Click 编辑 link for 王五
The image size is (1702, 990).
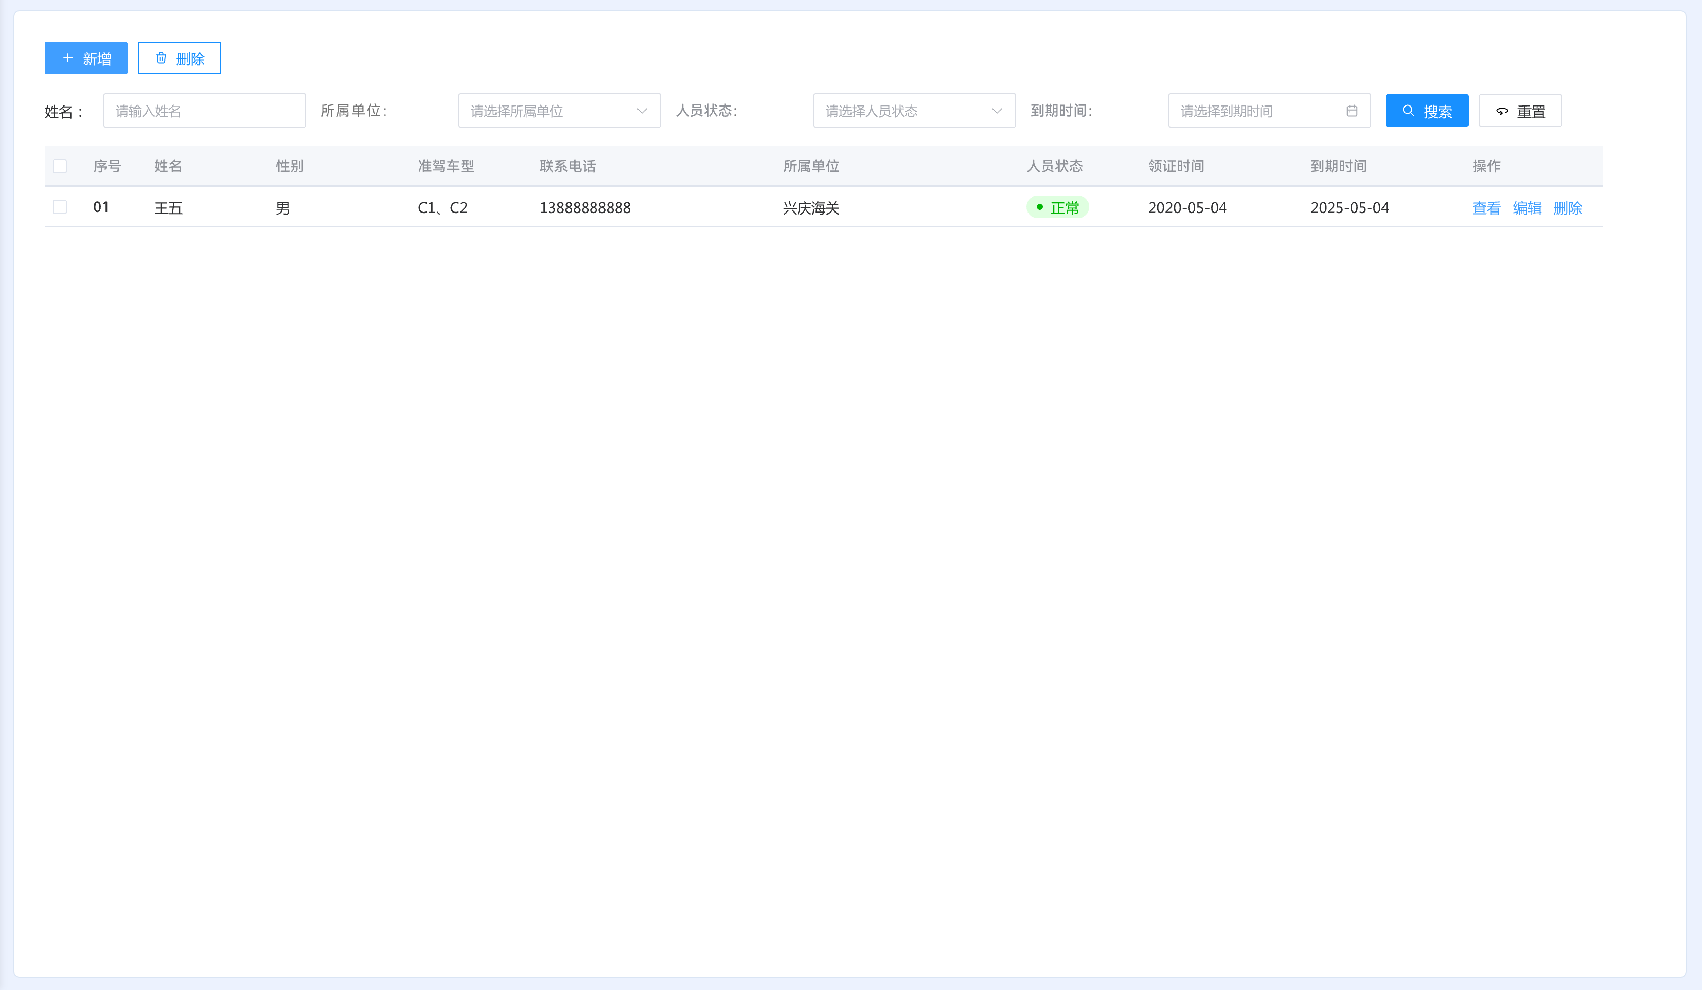(x=1527, y=208)
